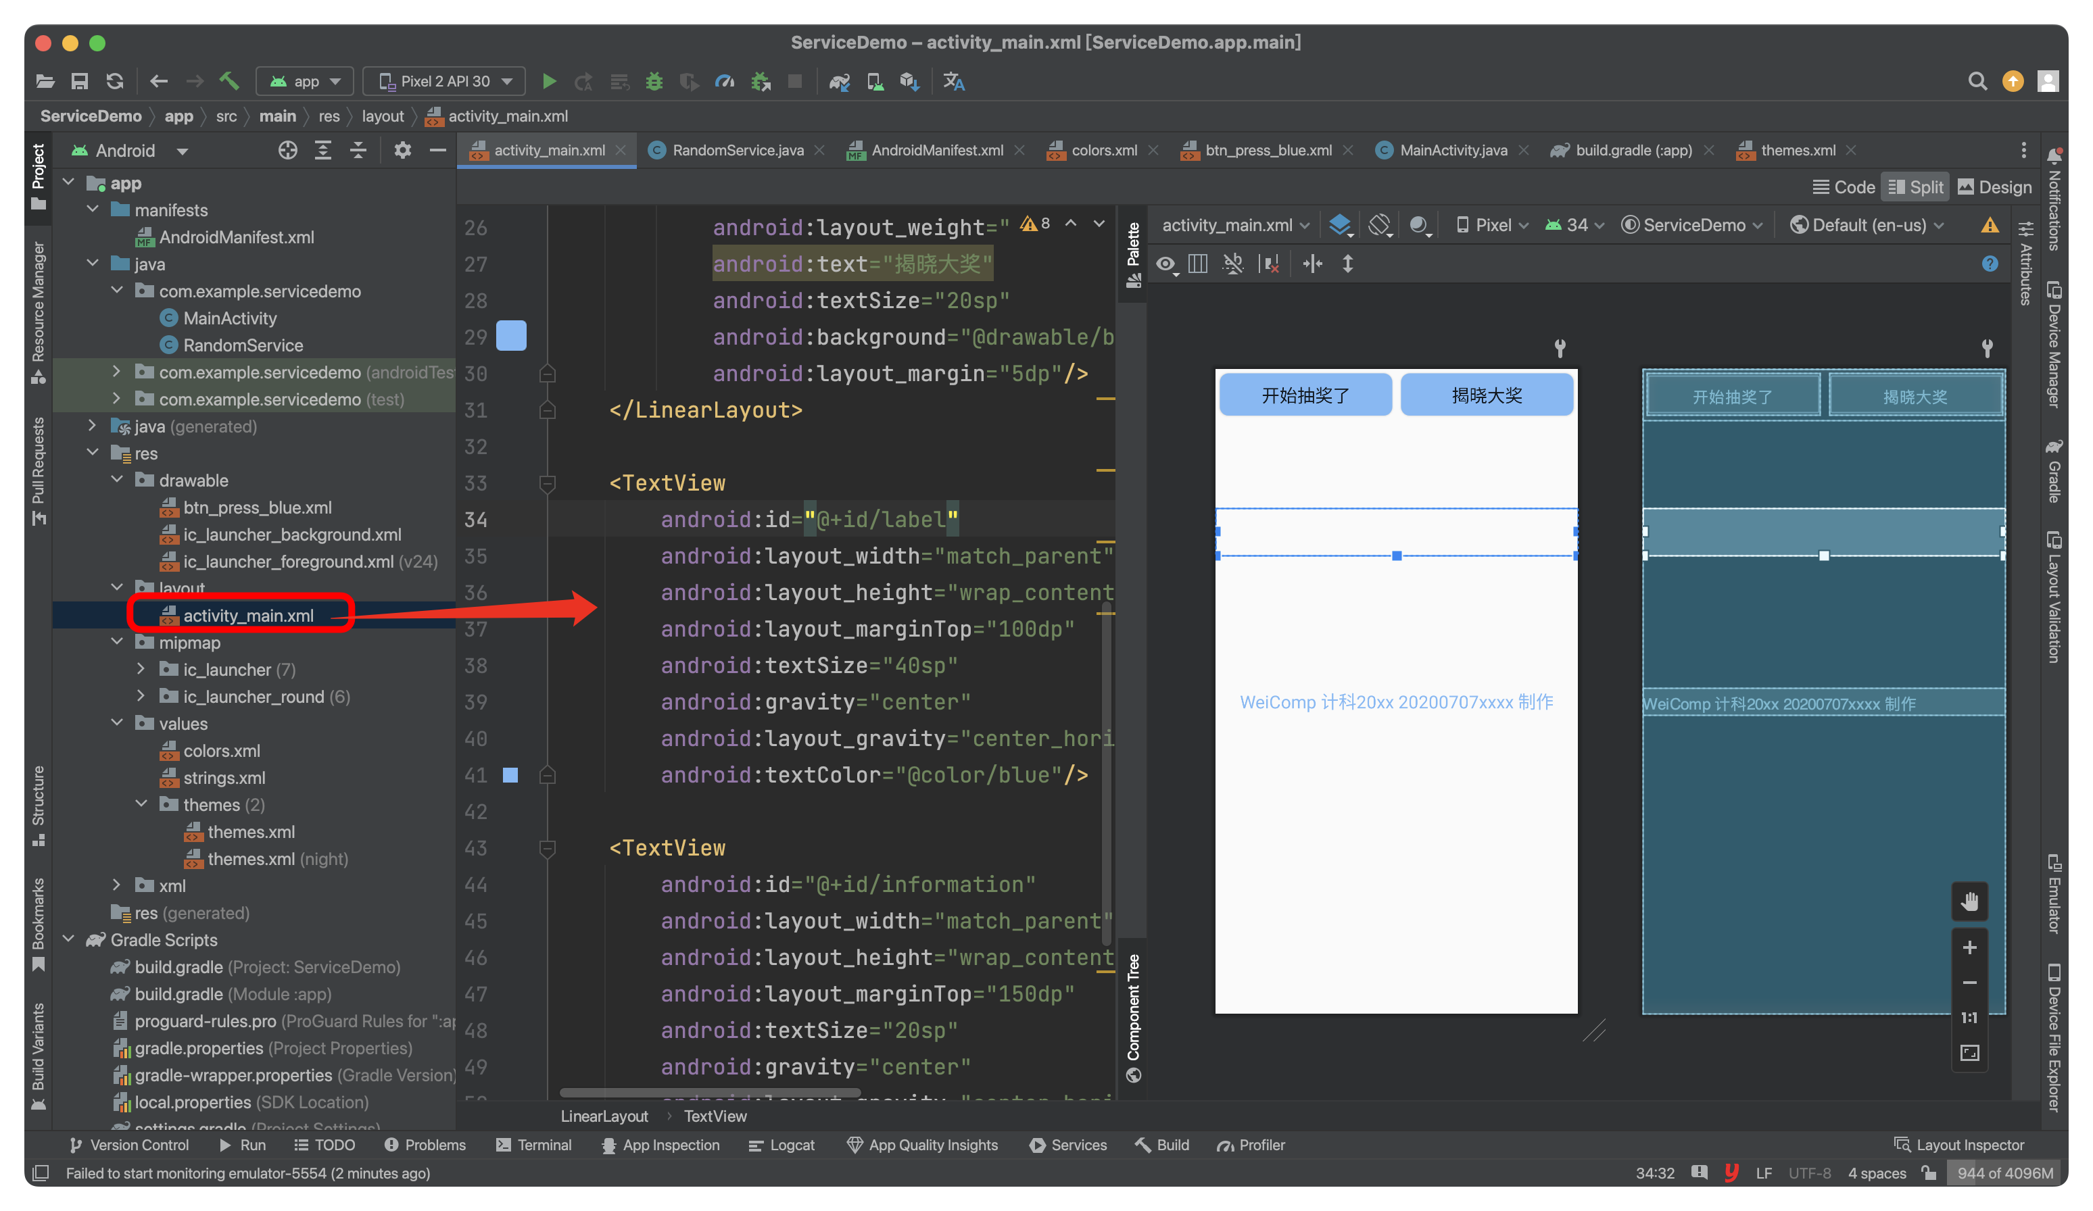Click the Debug app bug icon
This screenshot has height=1211, width=2093.
pos(654,81)
